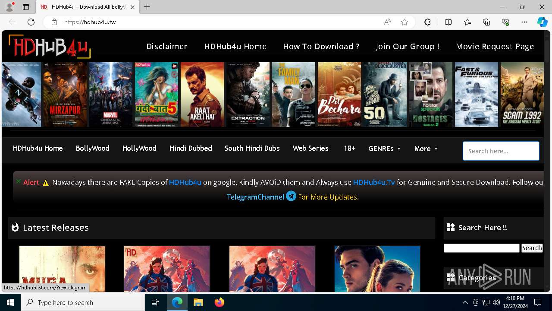Close the HDHub4u browser tab
This screenshot has width=552, height=311.
pos(133,7)
